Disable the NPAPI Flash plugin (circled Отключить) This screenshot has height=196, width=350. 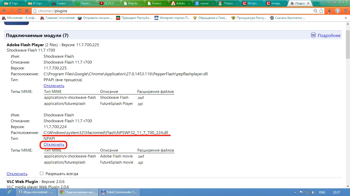click(54, 144)
